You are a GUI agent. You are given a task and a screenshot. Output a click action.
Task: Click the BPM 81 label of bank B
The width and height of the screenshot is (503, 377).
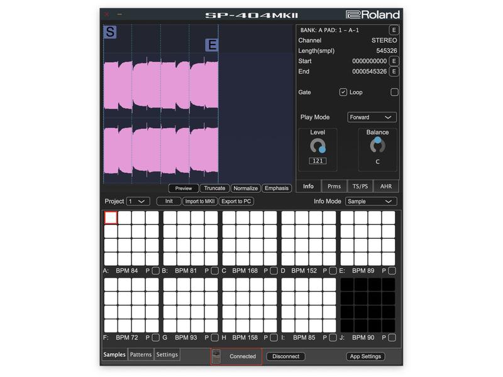click(185, 271)
